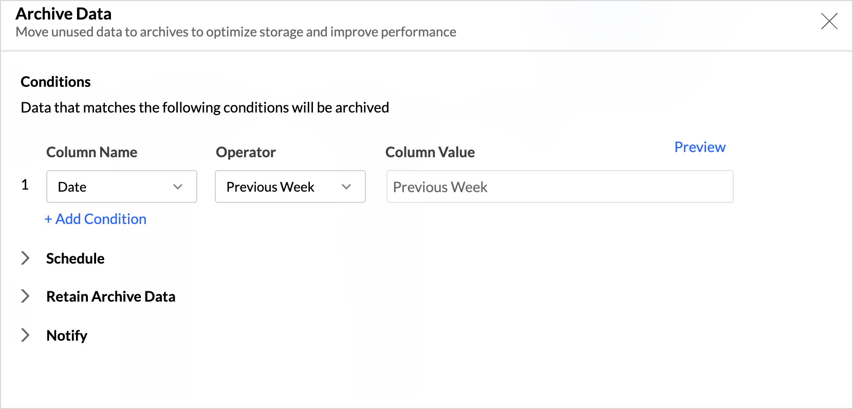Click the arrow in the Date dropdown

(x=178, y=187)
